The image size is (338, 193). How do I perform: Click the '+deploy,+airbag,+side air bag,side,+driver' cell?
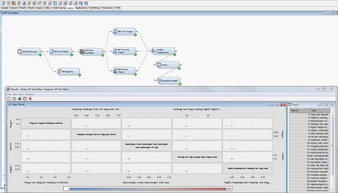(96, 134)
